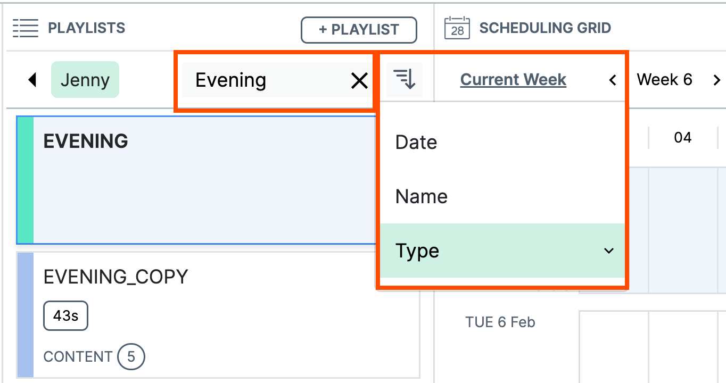Open the Current Week link
Screen dimensions: 726x383
pyautogui.click(x=513, y=79)
